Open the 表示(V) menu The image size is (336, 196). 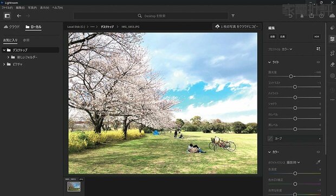pyautogui.click(x=44, y=8)
